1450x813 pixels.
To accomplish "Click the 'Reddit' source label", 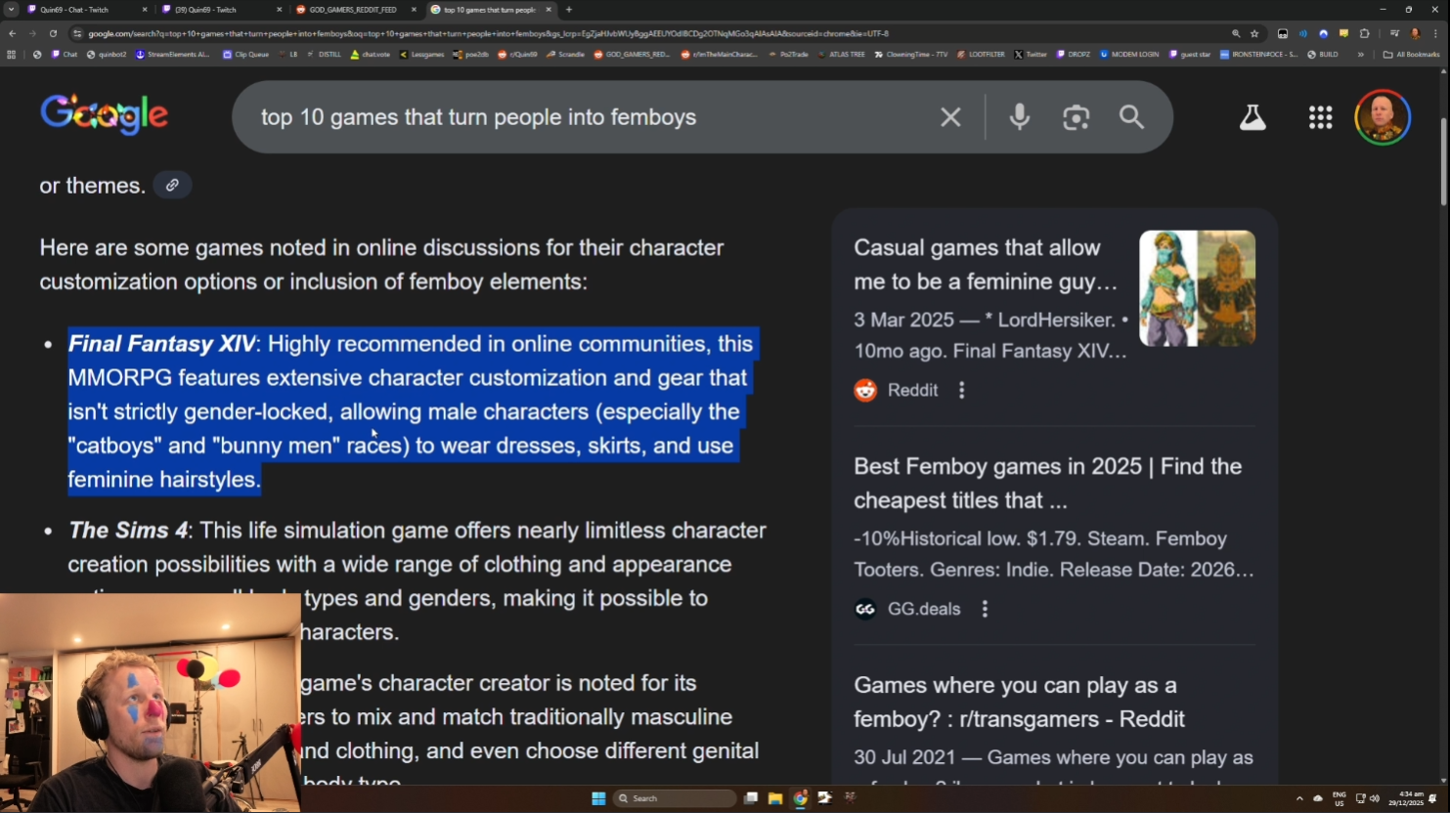I will pos(912,390).
